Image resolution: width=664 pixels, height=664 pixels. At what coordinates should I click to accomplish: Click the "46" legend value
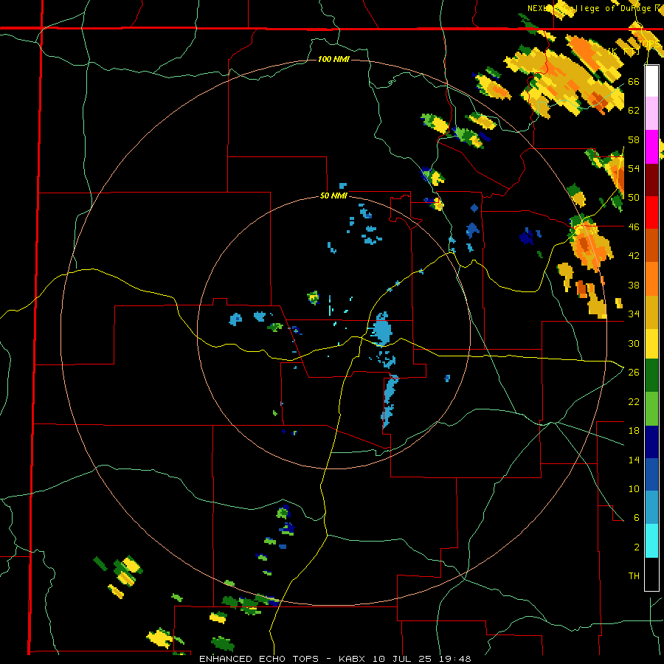pos(634,227)
